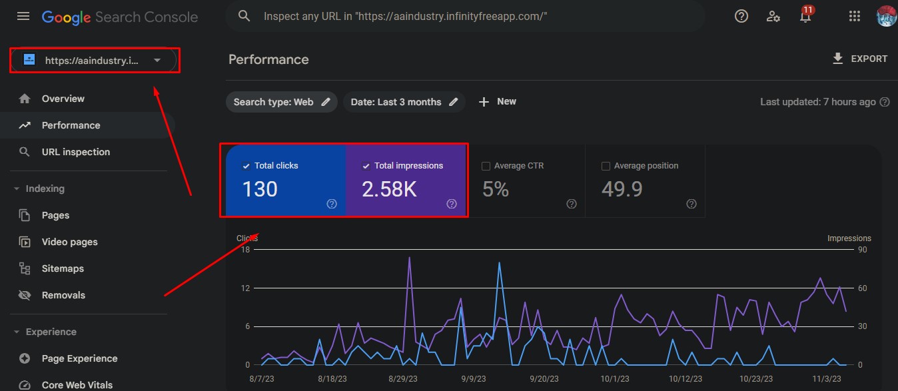Collapse the Experience section
The width and height of the screenshot is (898, 391).
tap(17, 332)
